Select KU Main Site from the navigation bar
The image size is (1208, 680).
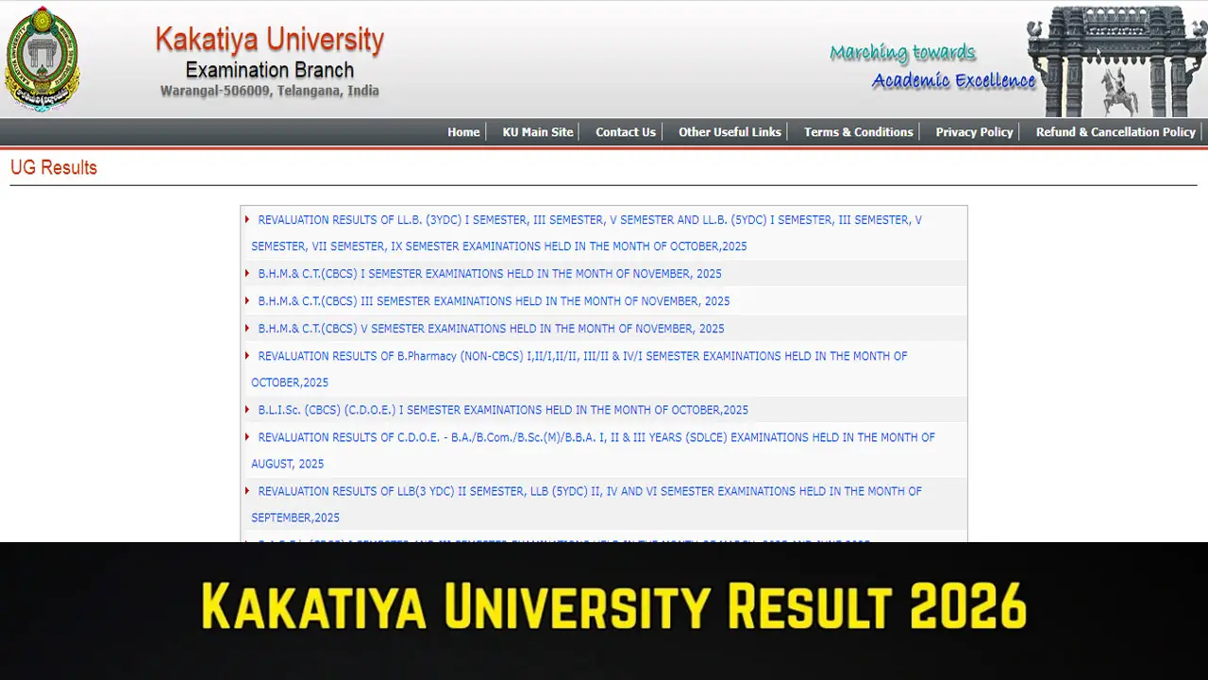click(537, 132)
